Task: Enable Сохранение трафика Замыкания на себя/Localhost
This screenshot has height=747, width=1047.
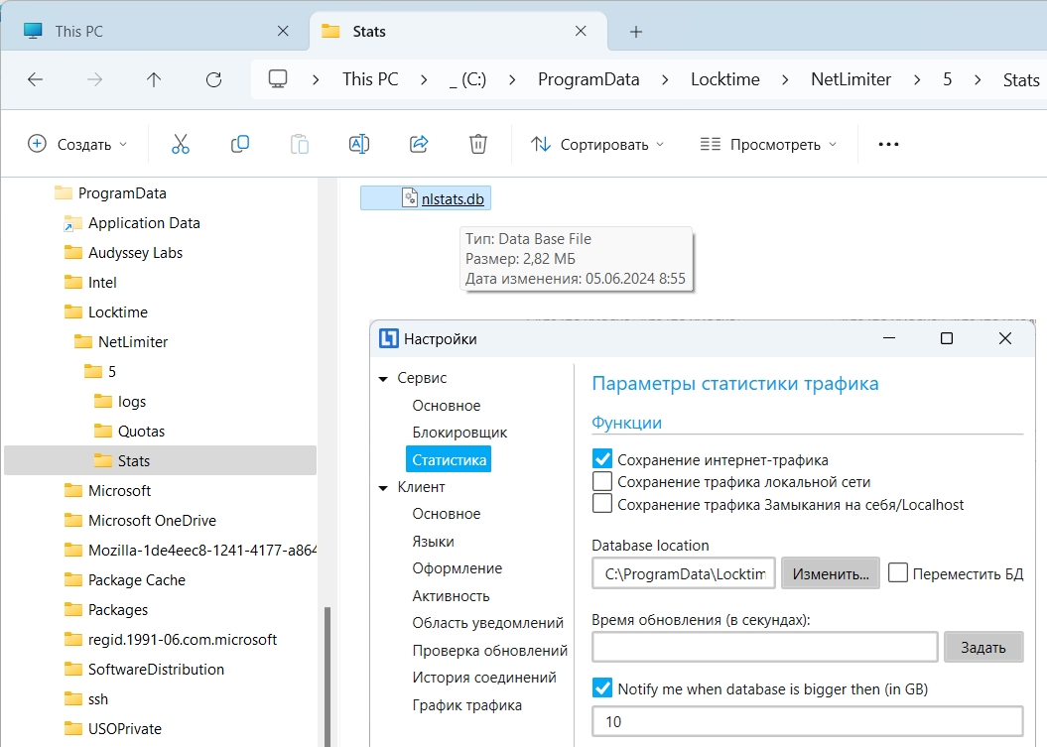Action: [602, 503]
